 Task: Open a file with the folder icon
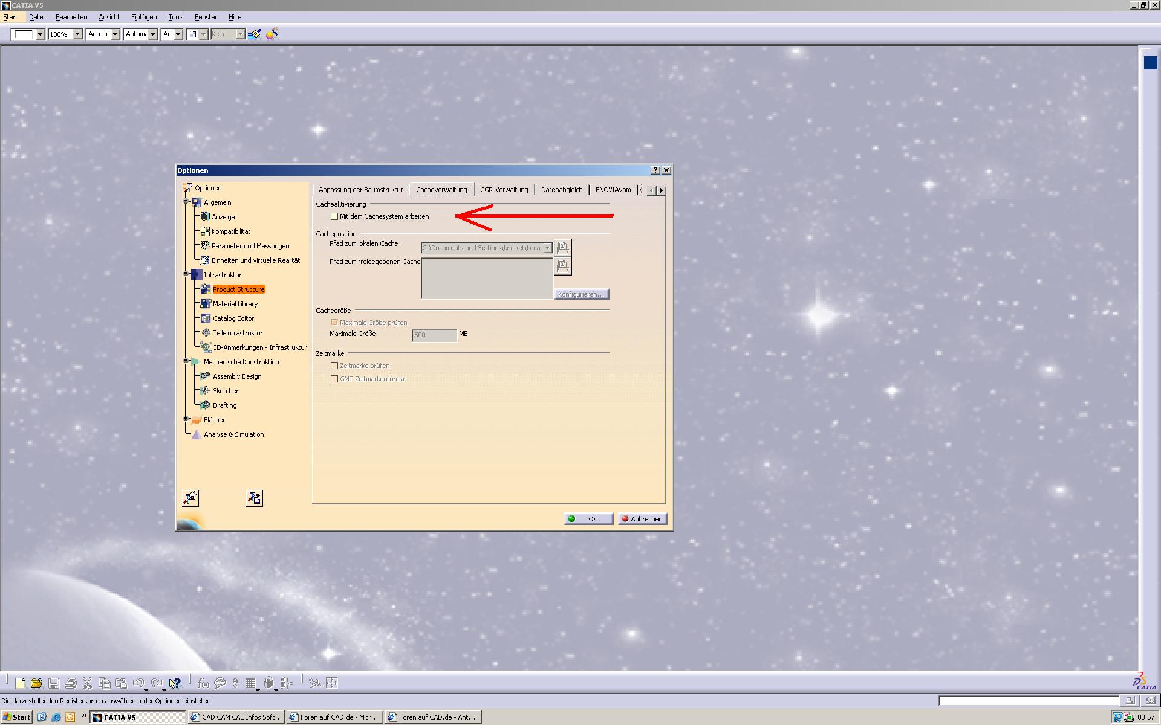coord(37,683)
